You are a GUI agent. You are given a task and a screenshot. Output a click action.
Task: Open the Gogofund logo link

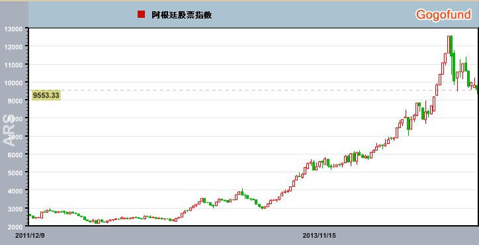443,15
